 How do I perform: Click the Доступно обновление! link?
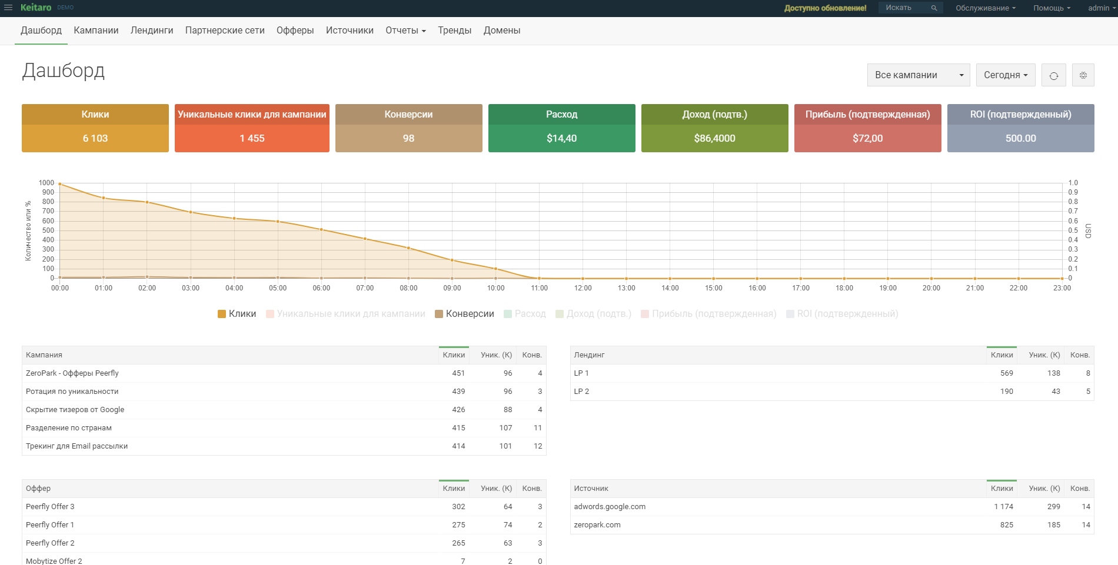tap(825, 8)
